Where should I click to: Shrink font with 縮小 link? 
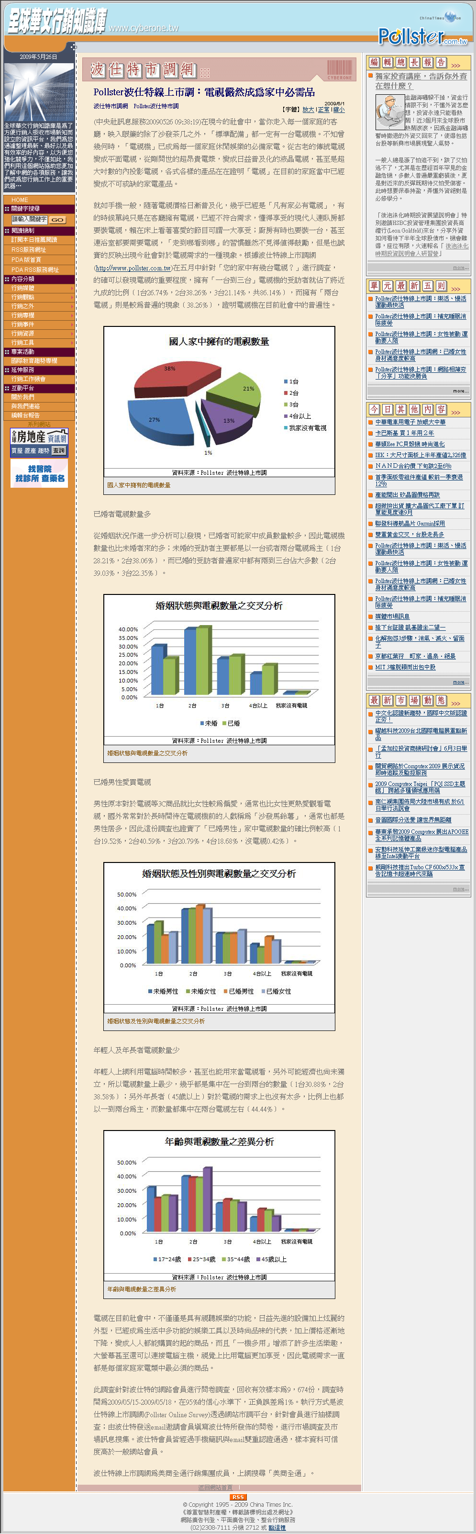tap(338, 110)
